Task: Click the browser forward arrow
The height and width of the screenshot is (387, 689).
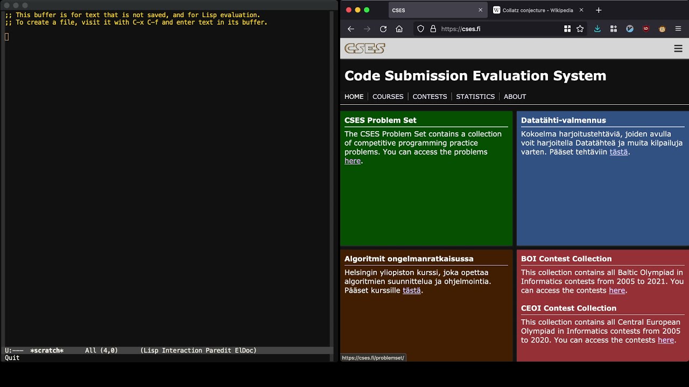Action: (367, 29)
